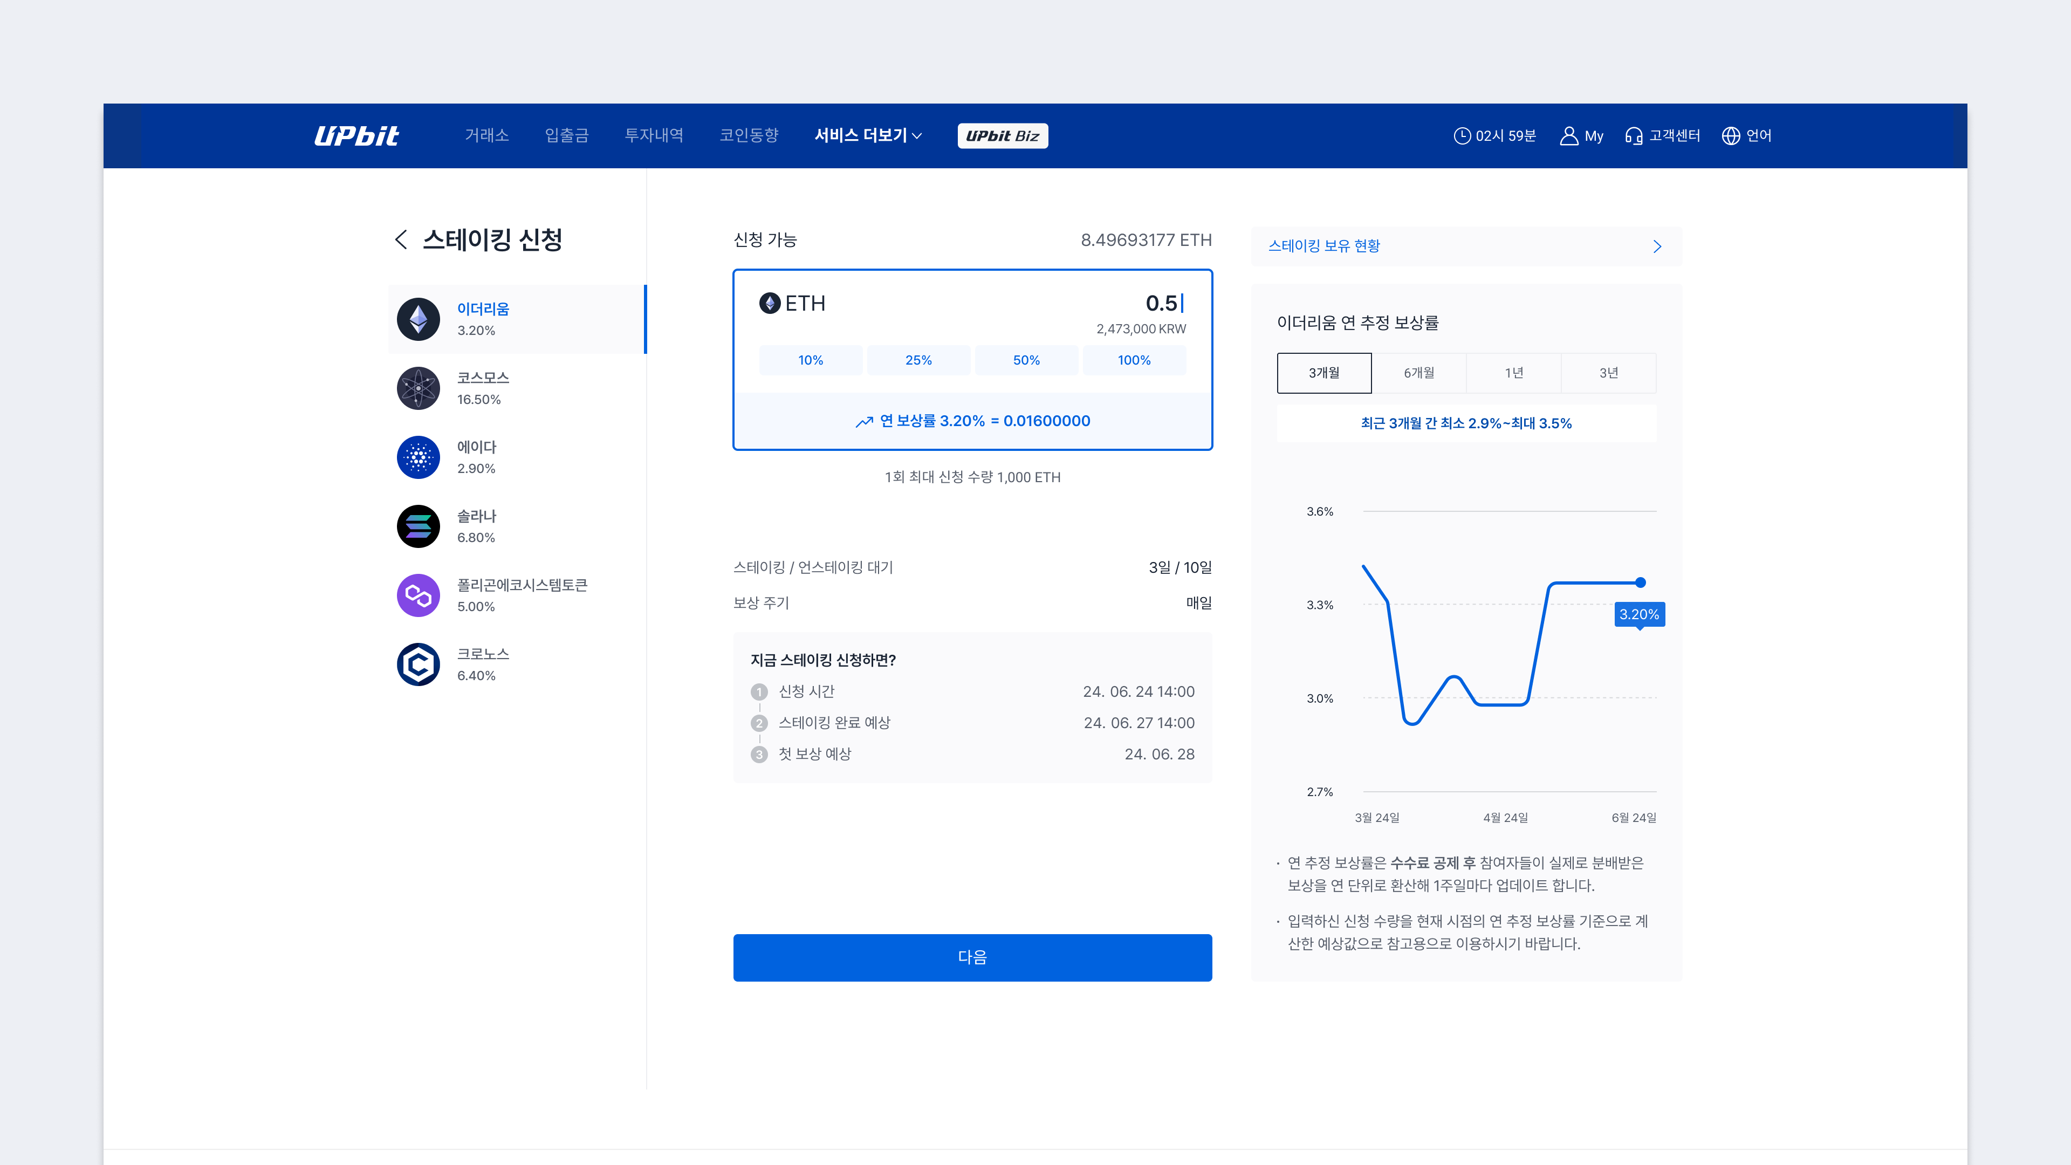The height and width of the screenshot is (1165, 2071).
Task: Click the 코스모스 (Cosmos) coin icon
Action: coord(418,388)
